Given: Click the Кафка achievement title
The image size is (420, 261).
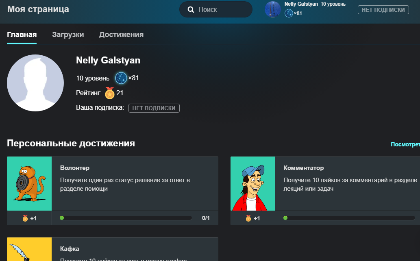Looking at the screenshot, I should pyautogui.click(x=70, y=249).
